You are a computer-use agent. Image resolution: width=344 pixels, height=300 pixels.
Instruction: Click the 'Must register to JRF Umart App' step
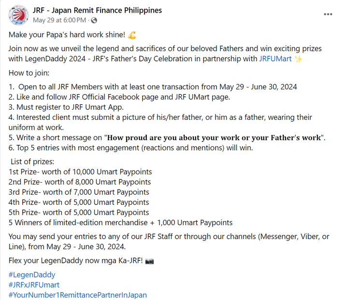pos(66,107)
